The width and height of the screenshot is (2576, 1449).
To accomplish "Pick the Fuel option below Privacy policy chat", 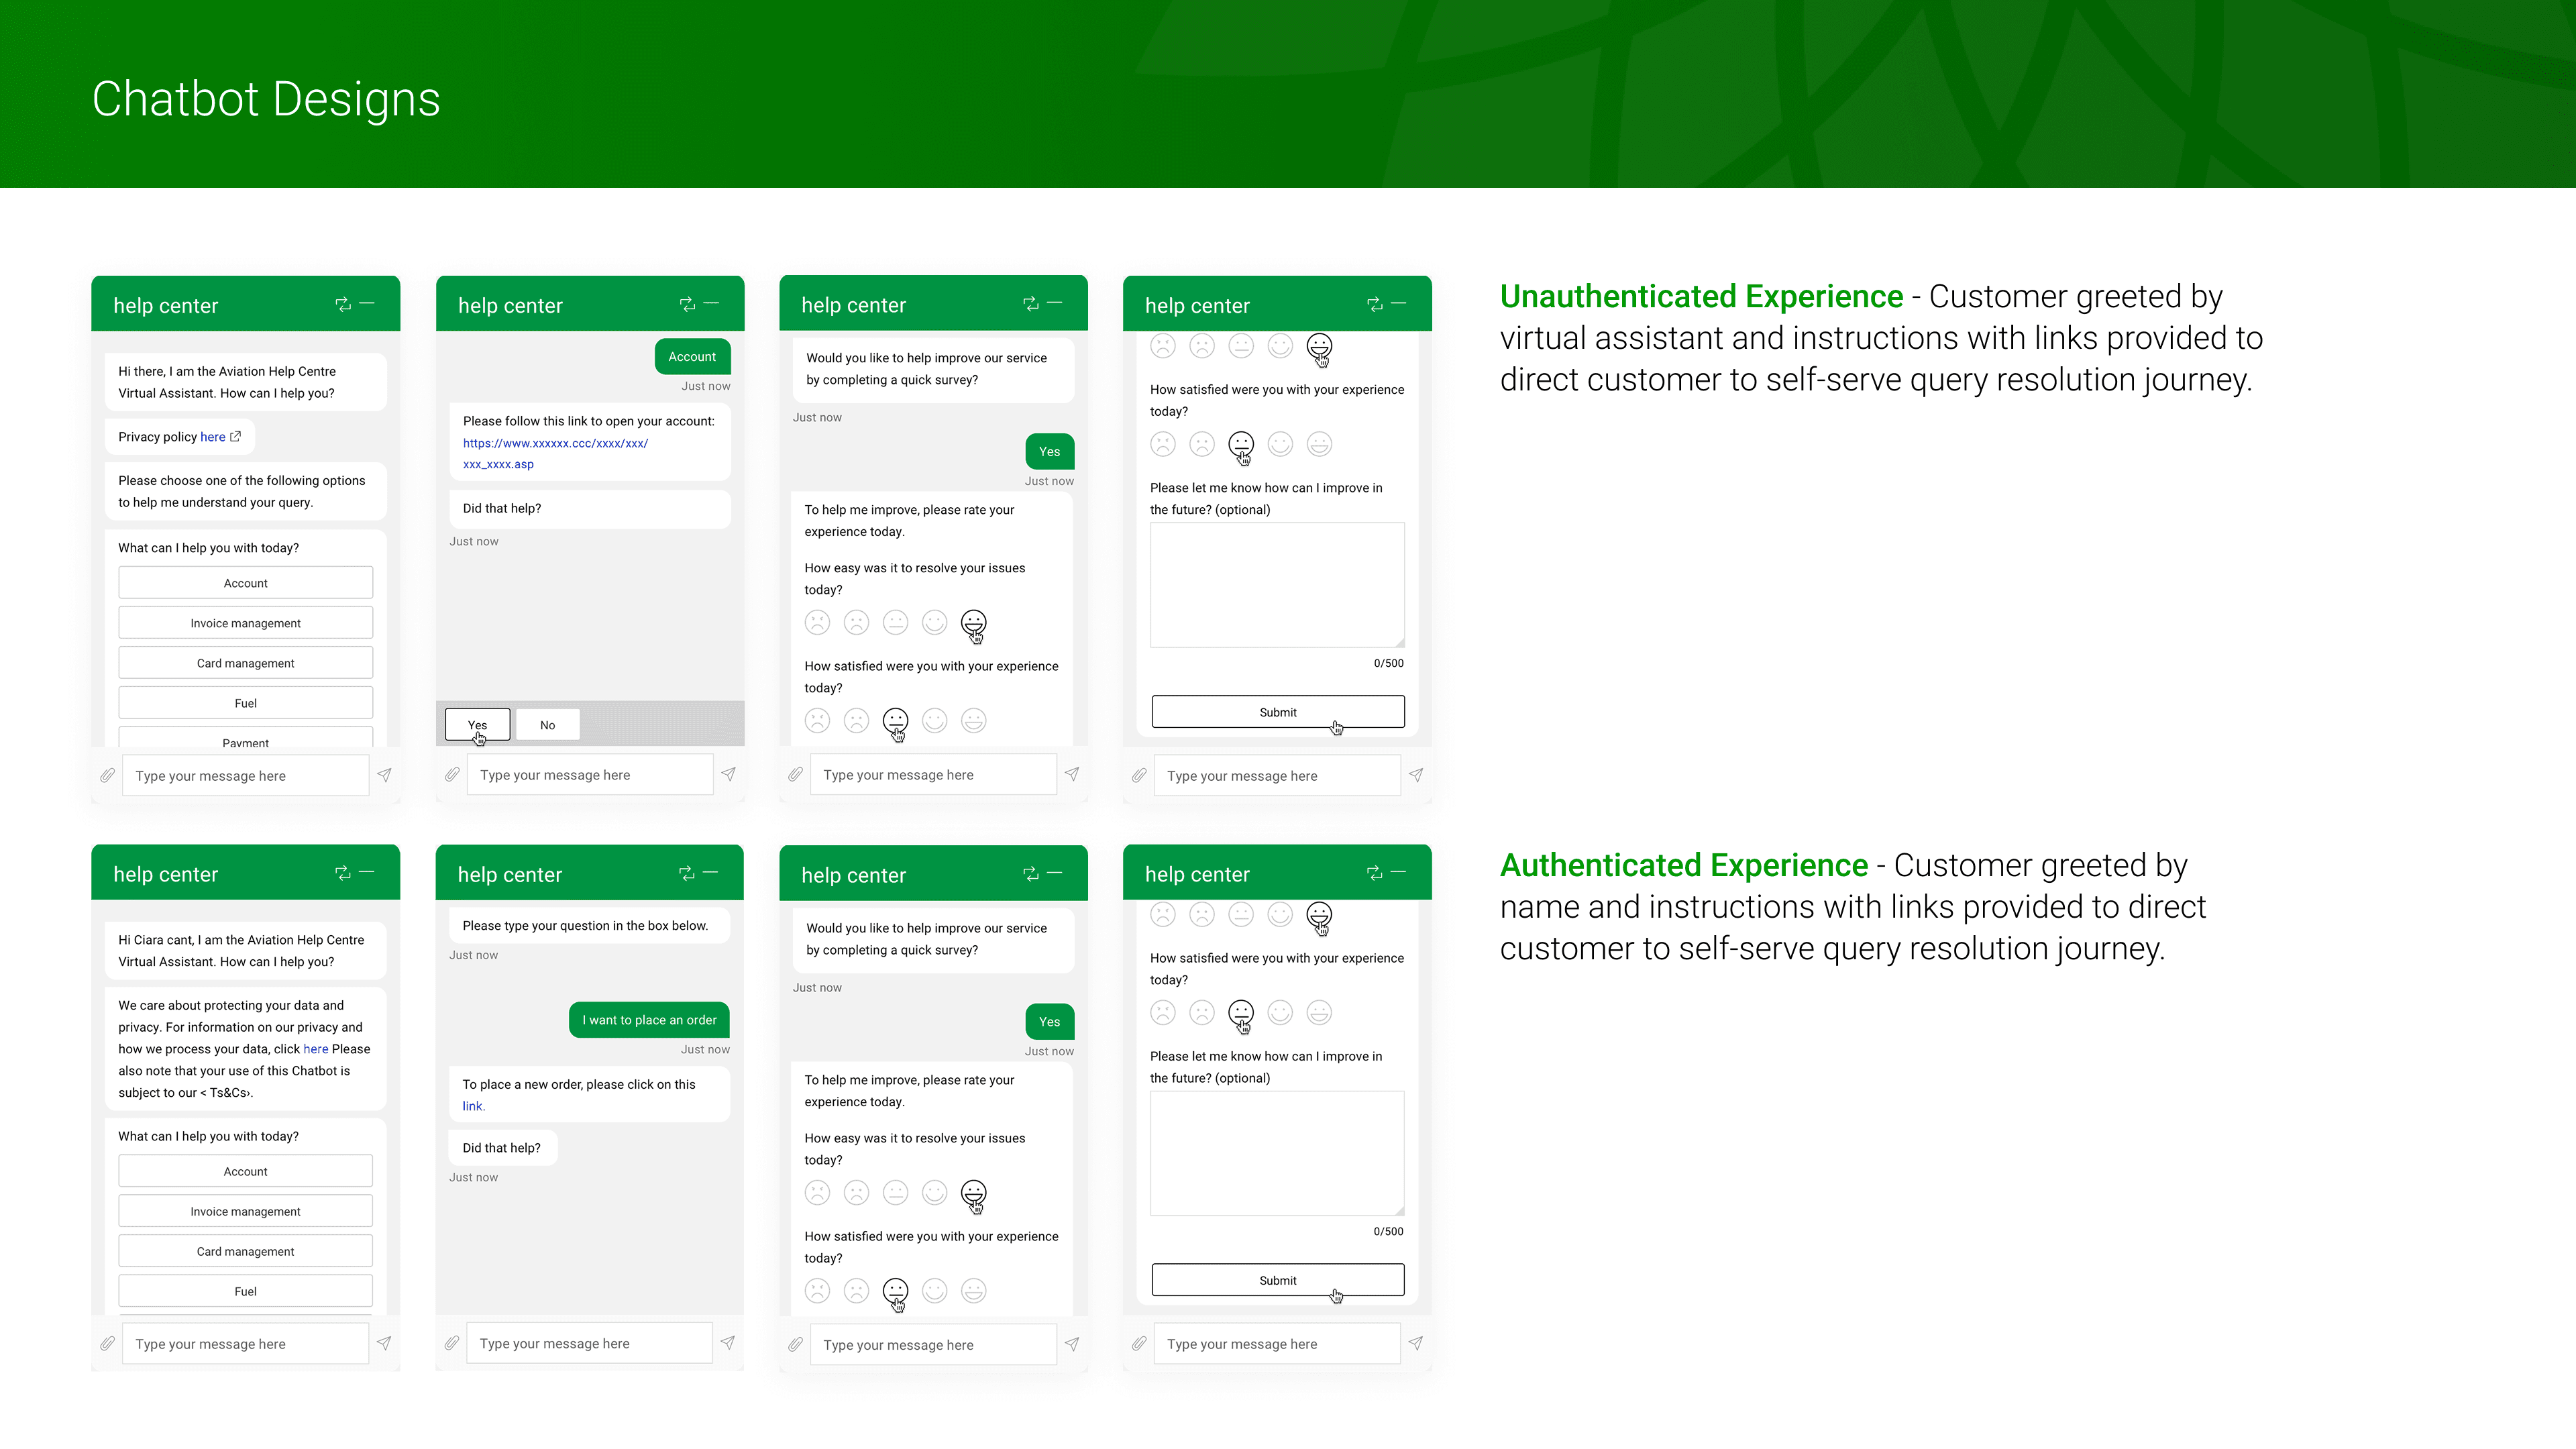I will (245, 703).
